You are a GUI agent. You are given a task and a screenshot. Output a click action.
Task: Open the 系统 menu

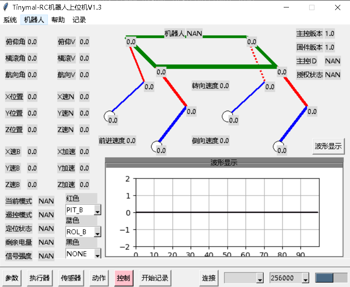pyautogui.click(x=10, y=20)
